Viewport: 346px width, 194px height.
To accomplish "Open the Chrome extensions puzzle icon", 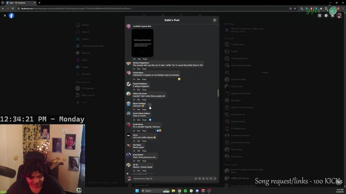I will [326, 8].
